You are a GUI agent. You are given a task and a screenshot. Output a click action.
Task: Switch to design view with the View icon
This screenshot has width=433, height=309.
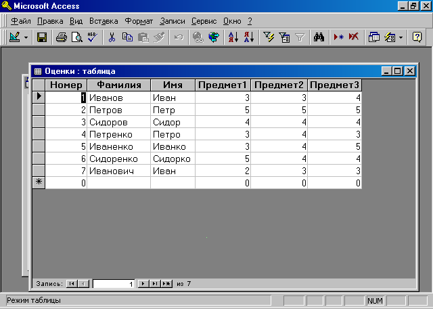[x=15, y=37]
